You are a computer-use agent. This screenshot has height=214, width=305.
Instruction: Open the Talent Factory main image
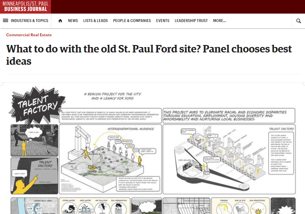click(153, 149)
